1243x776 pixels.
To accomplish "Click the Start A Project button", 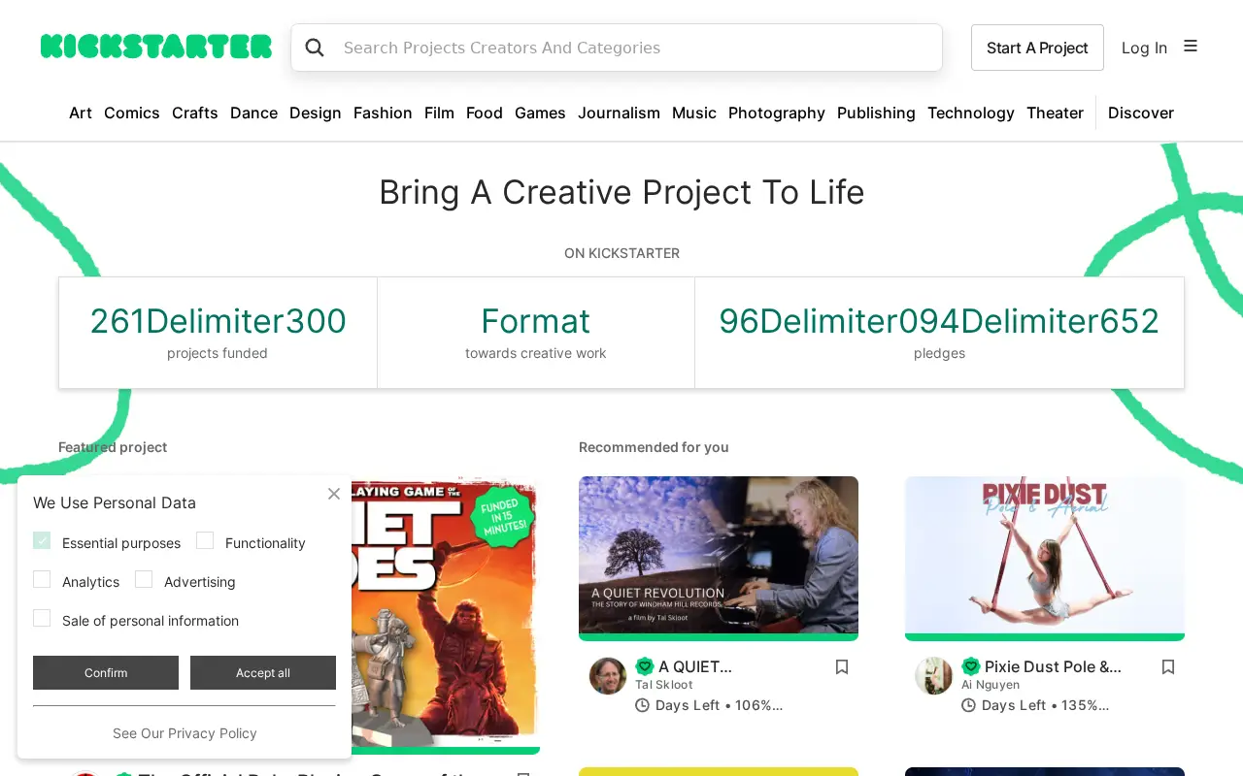I will click(1037, 48).
